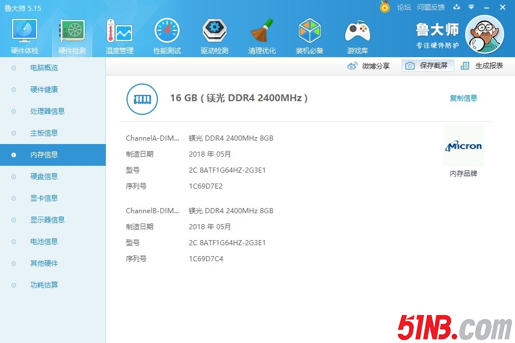
Task: Click the Micron memory brand logo
Action: (463, 146)
